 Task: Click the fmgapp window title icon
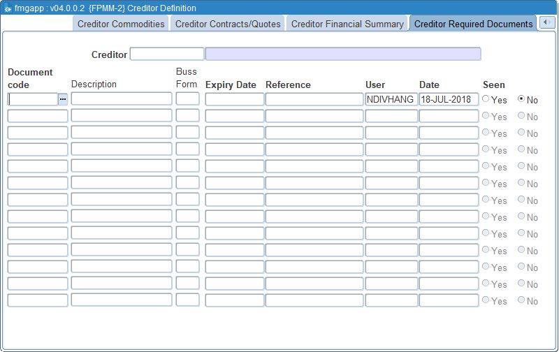coord(7,8)
